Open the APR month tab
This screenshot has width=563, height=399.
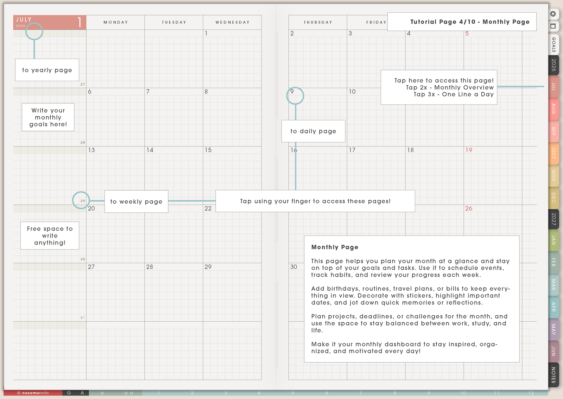[x=553, y=307]
